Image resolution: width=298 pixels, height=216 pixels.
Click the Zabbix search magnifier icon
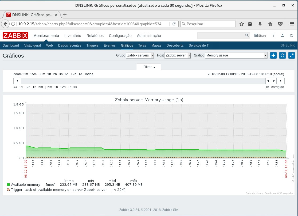247,35
